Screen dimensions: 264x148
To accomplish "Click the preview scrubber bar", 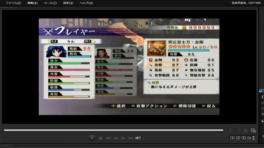I will pyautogui.click(x=114, y=130).
